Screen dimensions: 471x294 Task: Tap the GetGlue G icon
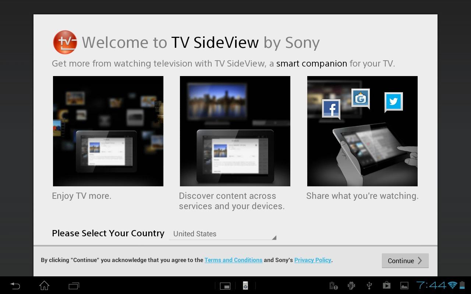[x=361, y=98]
